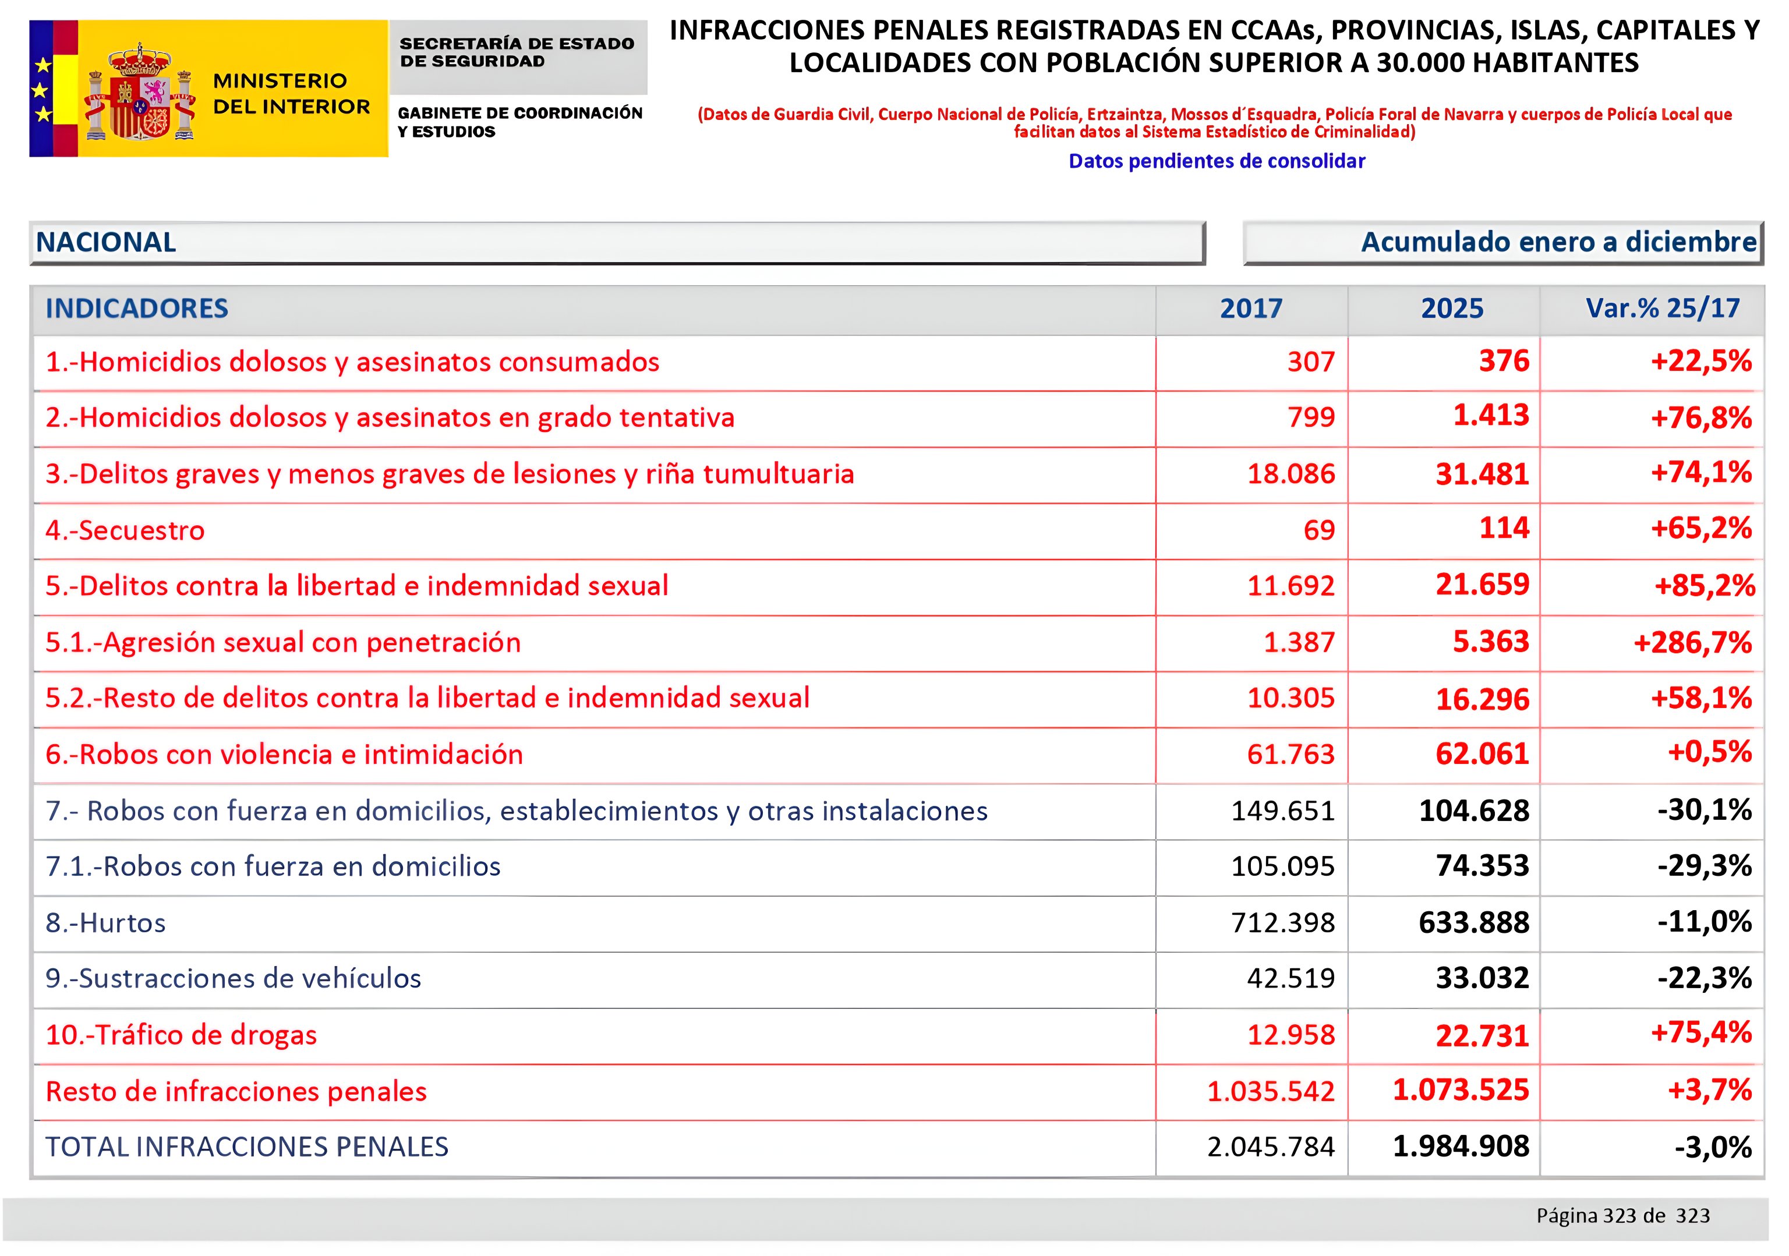Click the INDICADORES column header

pos(137,309)
